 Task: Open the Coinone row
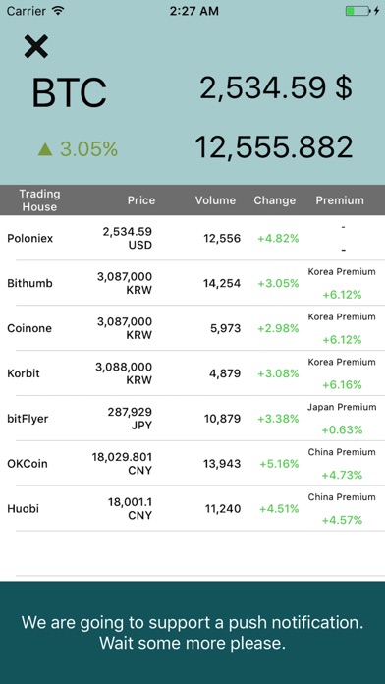[192, 328]
